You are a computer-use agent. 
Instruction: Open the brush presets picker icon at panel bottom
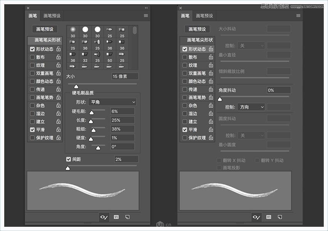point(115,217)
